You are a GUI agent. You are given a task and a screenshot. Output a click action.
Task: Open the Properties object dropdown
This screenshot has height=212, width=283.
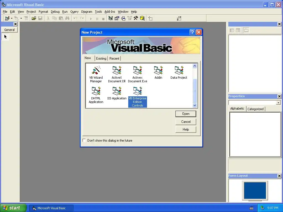pyautogui.click(x=278, y=103)
